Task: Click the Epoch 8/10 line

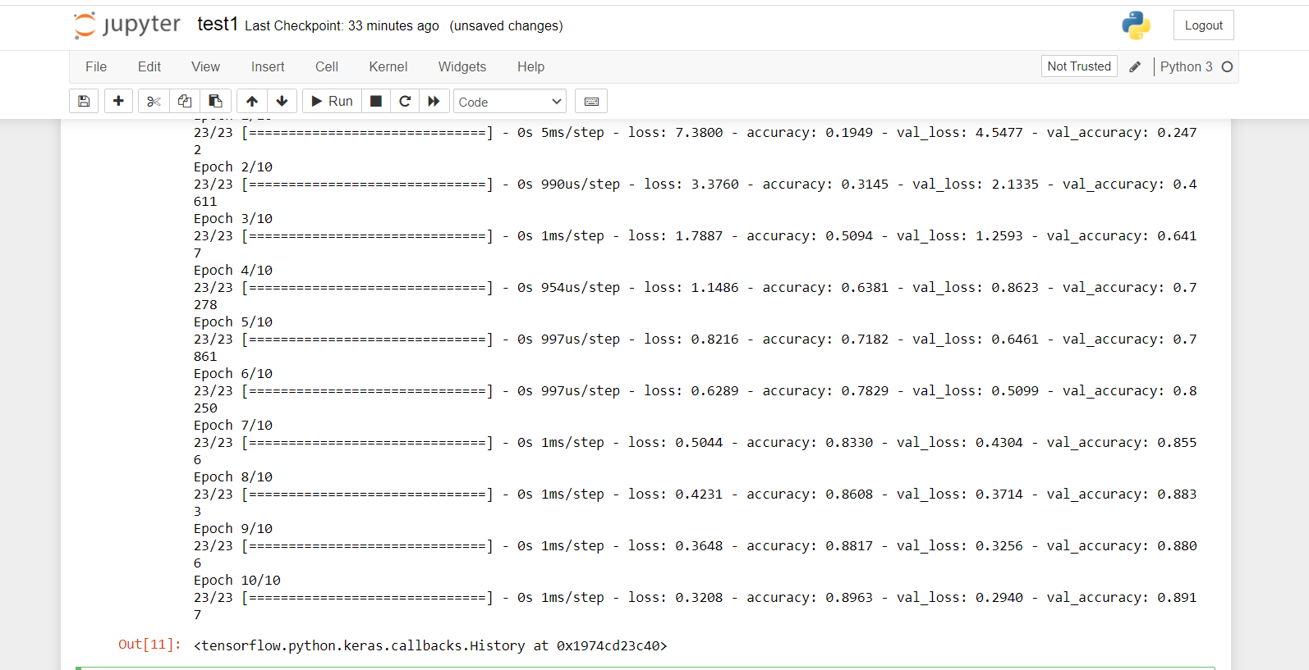Action: [233, 477]
